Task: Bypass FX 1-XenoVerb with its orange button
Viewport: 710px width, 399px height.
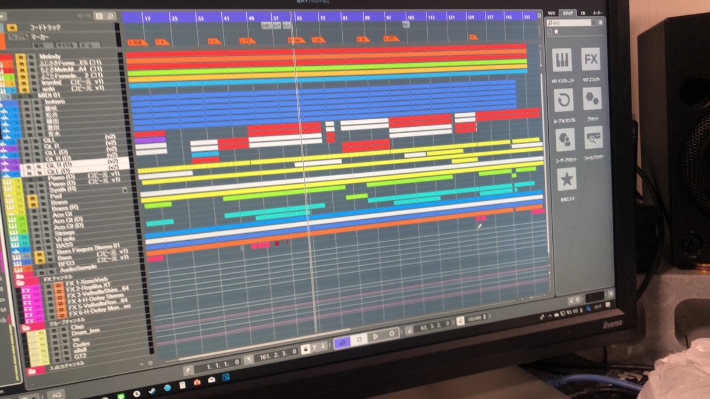Action: [x=58, y=285]
